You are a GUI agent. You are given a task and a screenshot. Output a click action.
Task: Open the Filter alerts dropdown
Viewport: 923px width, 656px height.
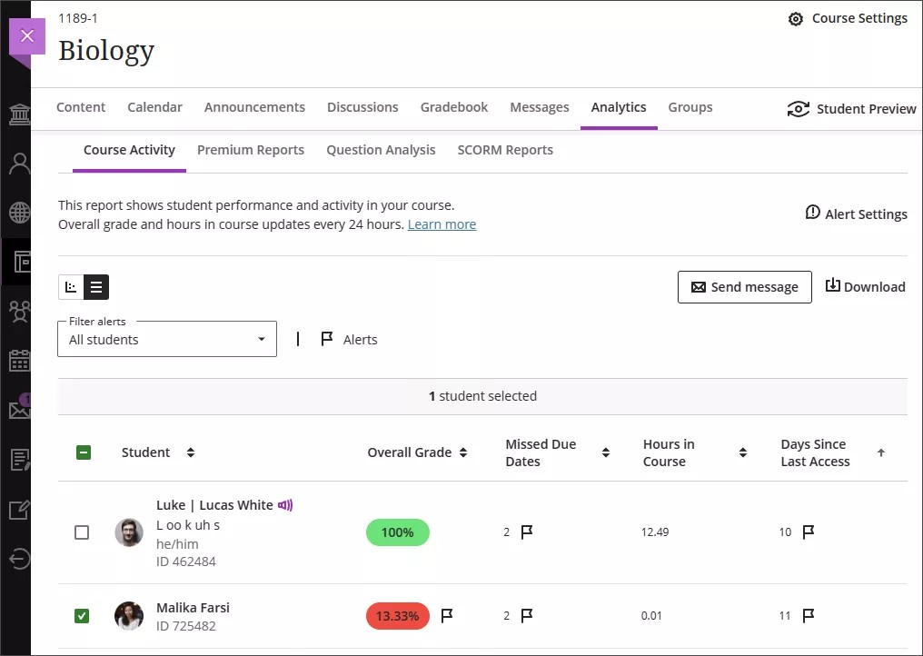click(x=167, y=338)
